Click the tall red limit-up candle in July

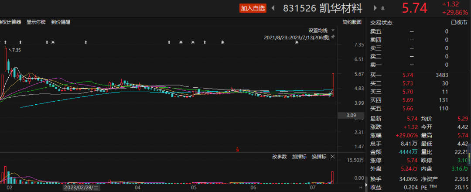(x=333, y=85)
